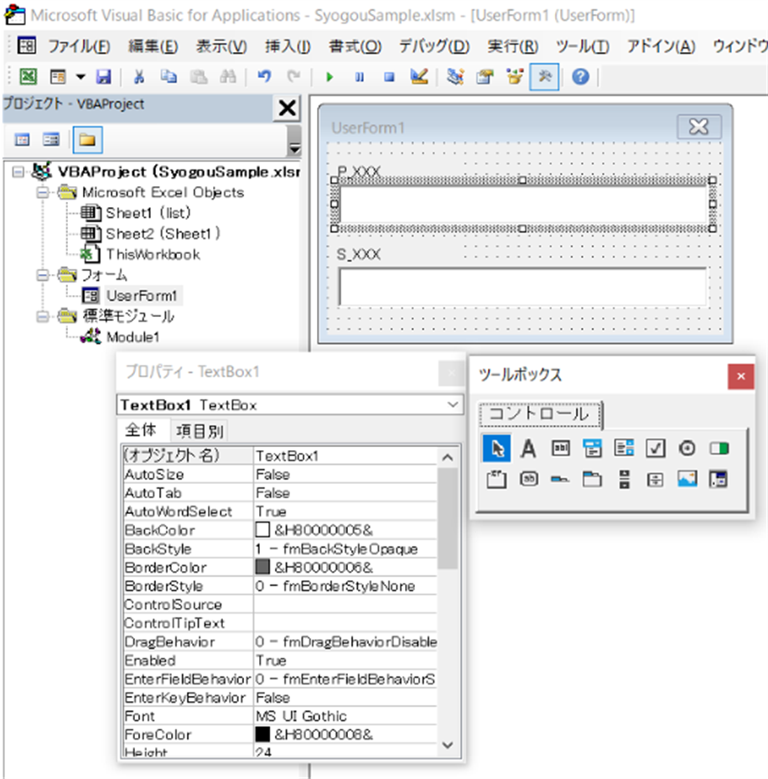Pick the ListBox tool in Toolbox

[624, 448]
